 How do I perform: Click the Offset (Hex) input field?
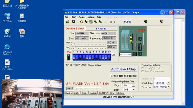[x=162, y=79]
